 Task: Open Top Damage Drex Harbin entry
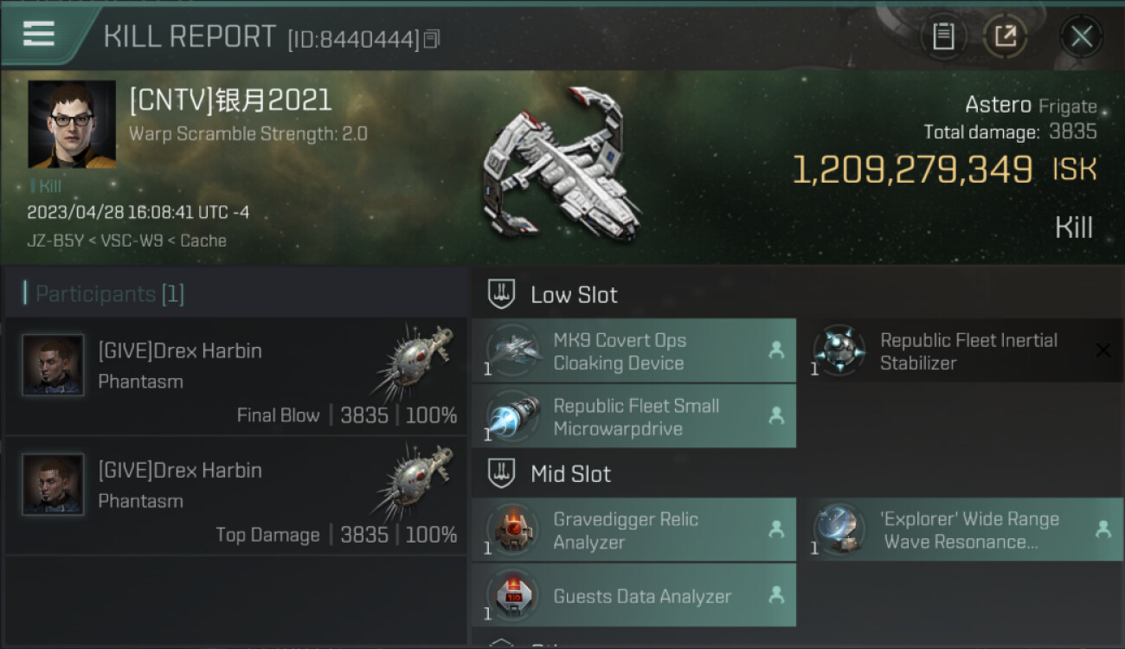click(235, 496)
